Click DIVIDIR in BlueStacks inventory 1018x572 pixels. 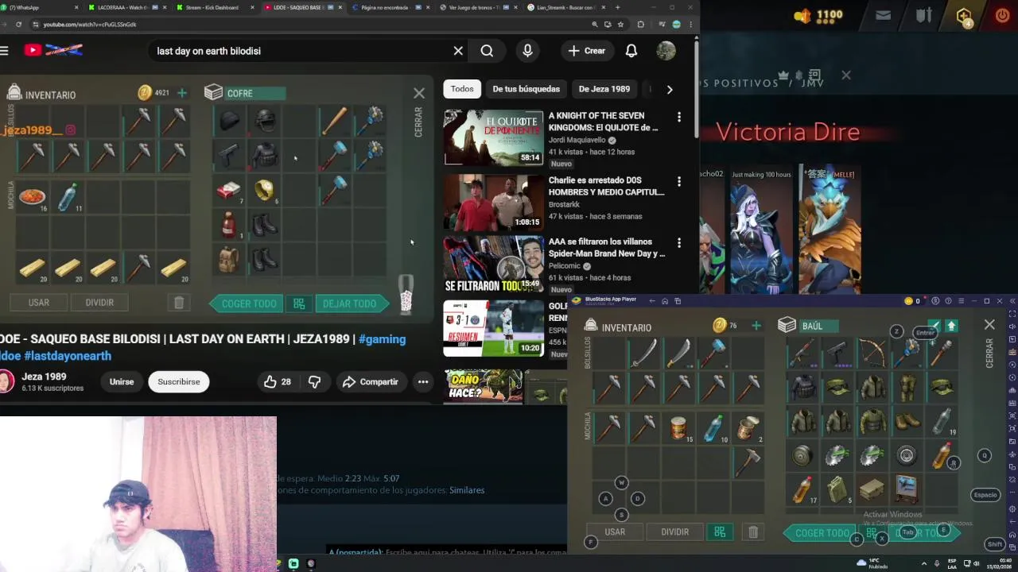(x=674, y=531)
